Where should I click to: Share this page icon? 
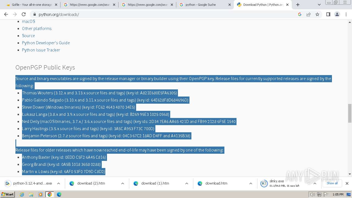point(309,14)
